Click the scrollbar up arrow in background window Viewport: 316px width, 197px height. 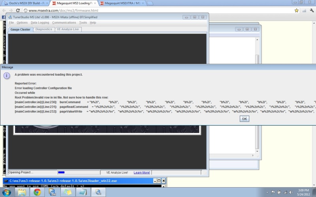pyautogui.click(x=257, y=40)
